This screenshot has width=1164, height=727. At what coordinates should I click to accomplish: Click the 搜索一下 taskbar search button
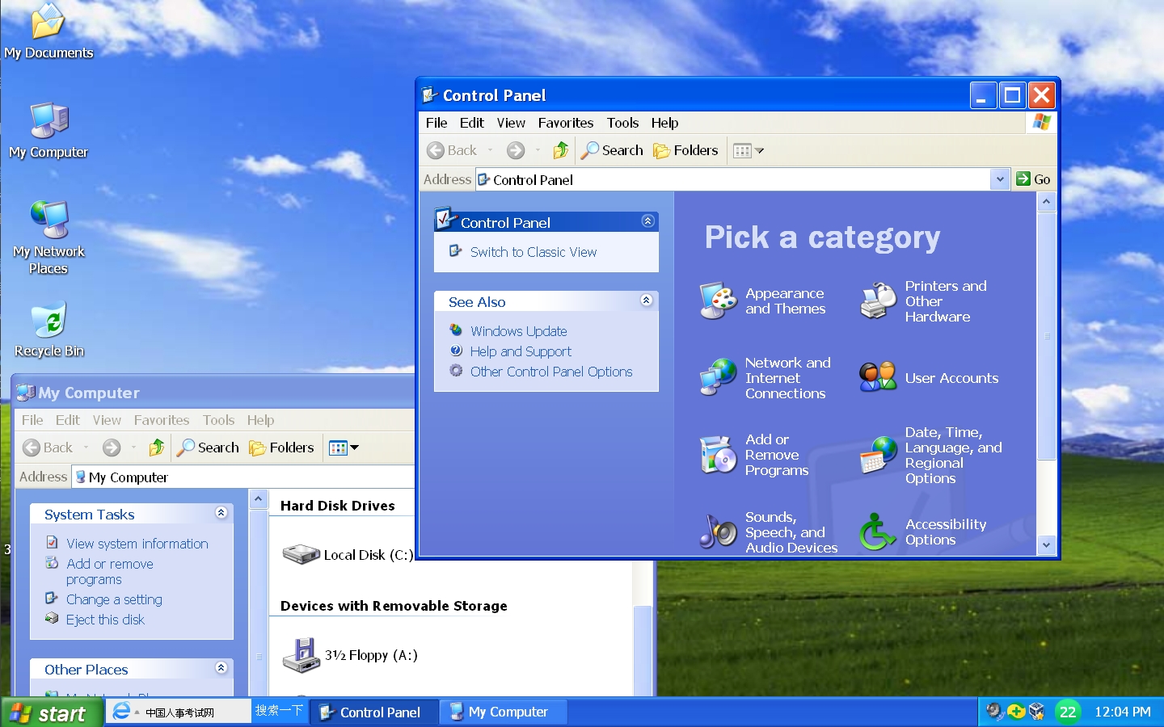pyautogui.click(x=279, y=711)
